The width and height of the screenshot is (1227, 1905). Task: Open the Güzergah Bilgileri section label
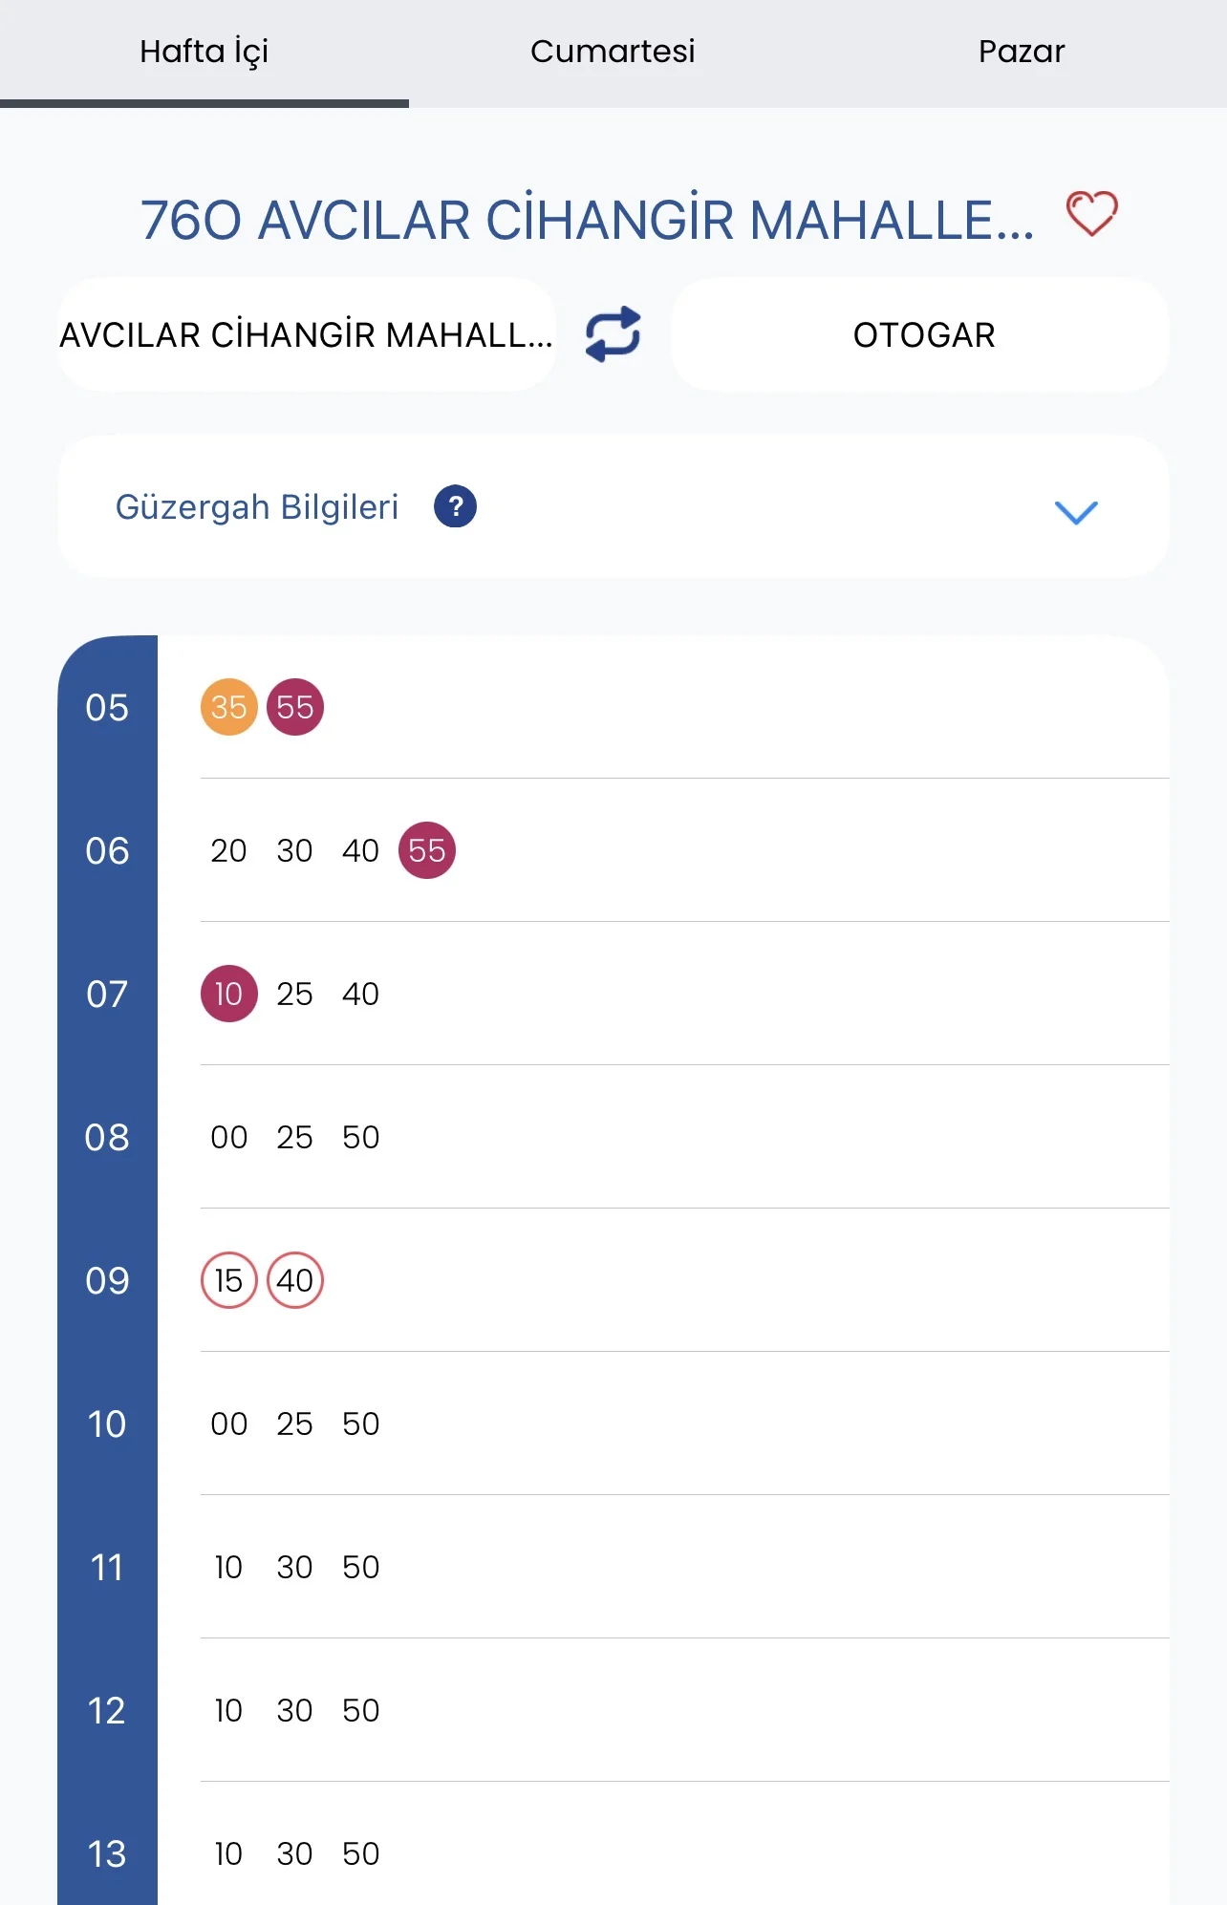tap(256, 506)
